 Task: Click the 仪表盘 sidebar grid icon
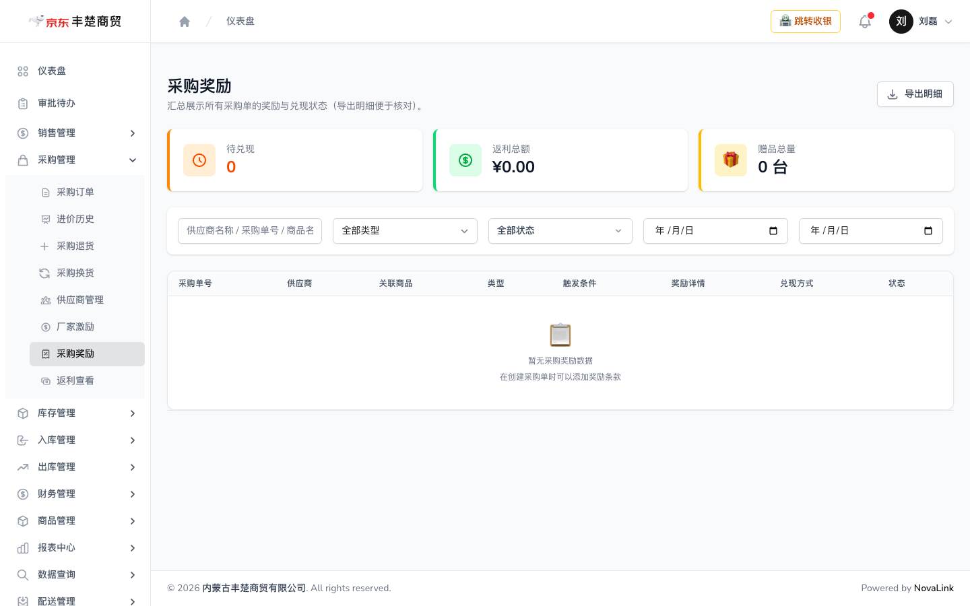(x=23, y=71)
